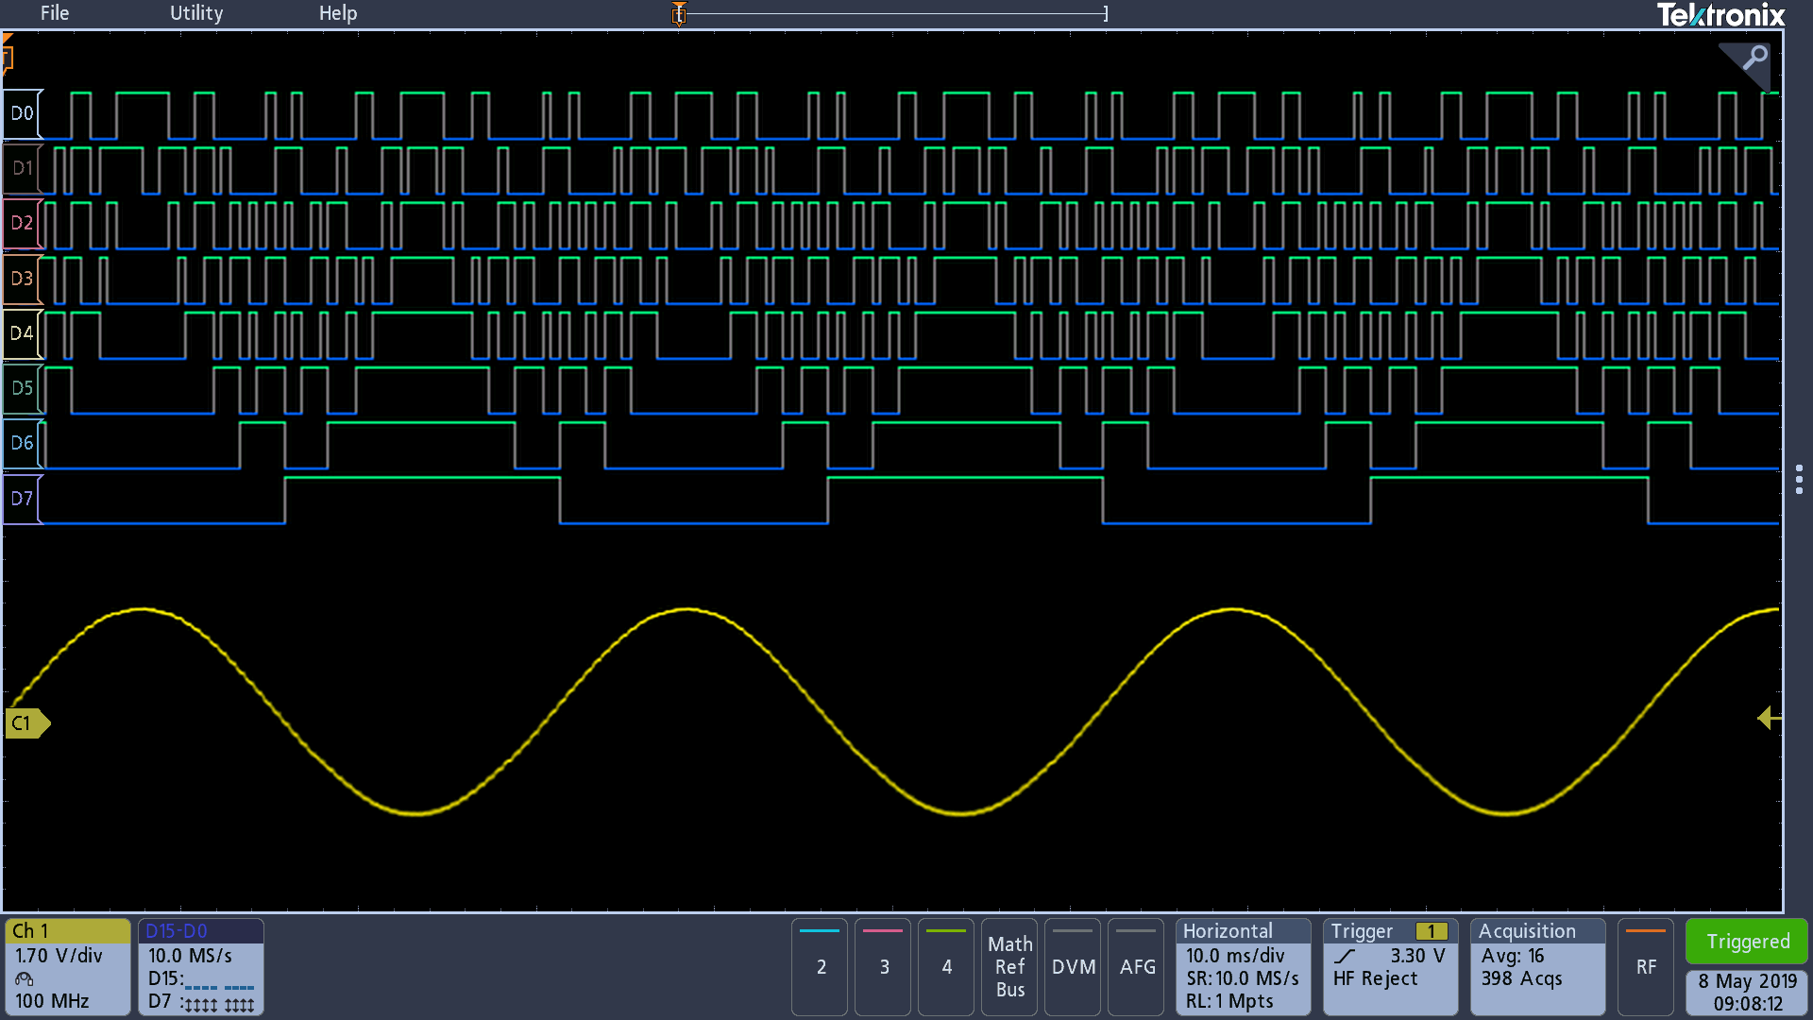Open the three-dot side panel handle
The image size is (1813, 1020).
tap(1799, 479)
